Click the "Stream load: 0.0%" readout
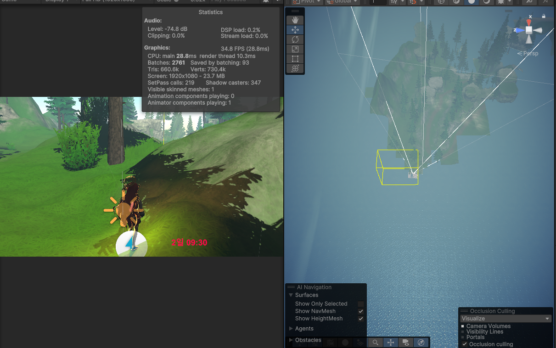The image size is (556, 348). pyautogui.click(x=244, y=36)
